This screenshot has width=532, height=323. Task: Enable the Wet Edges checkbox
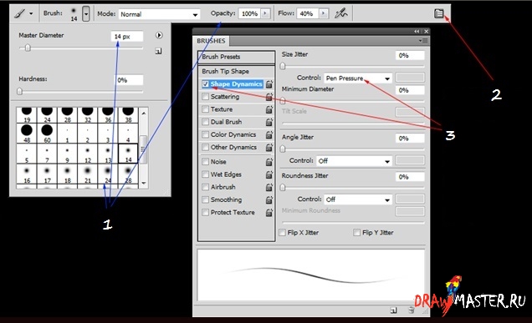tap(205, 174)
